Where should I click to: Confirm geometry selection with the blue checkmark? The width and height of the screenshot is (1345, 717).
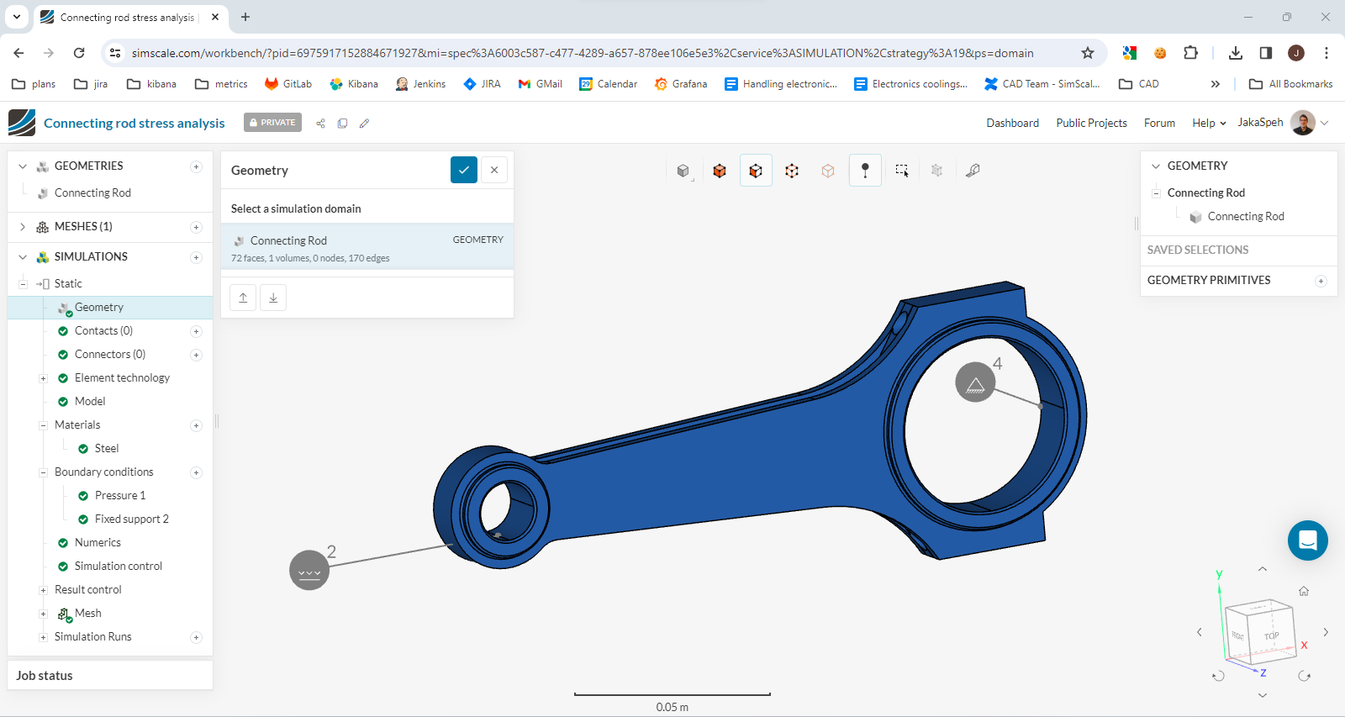click(463, 170)
